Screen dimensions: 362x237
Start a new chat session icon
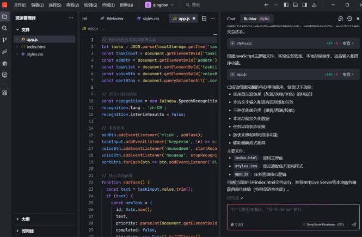point(341,19)
